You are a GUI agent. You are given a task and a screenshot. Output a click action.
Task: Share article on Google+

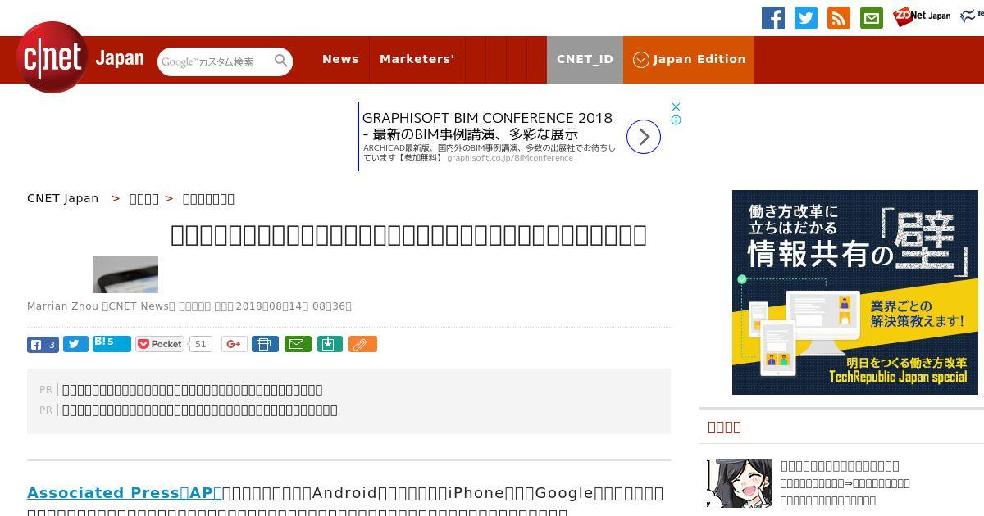[234, 344]
